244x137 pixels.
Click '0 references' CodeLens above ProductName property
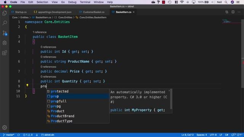click(48, 57)
